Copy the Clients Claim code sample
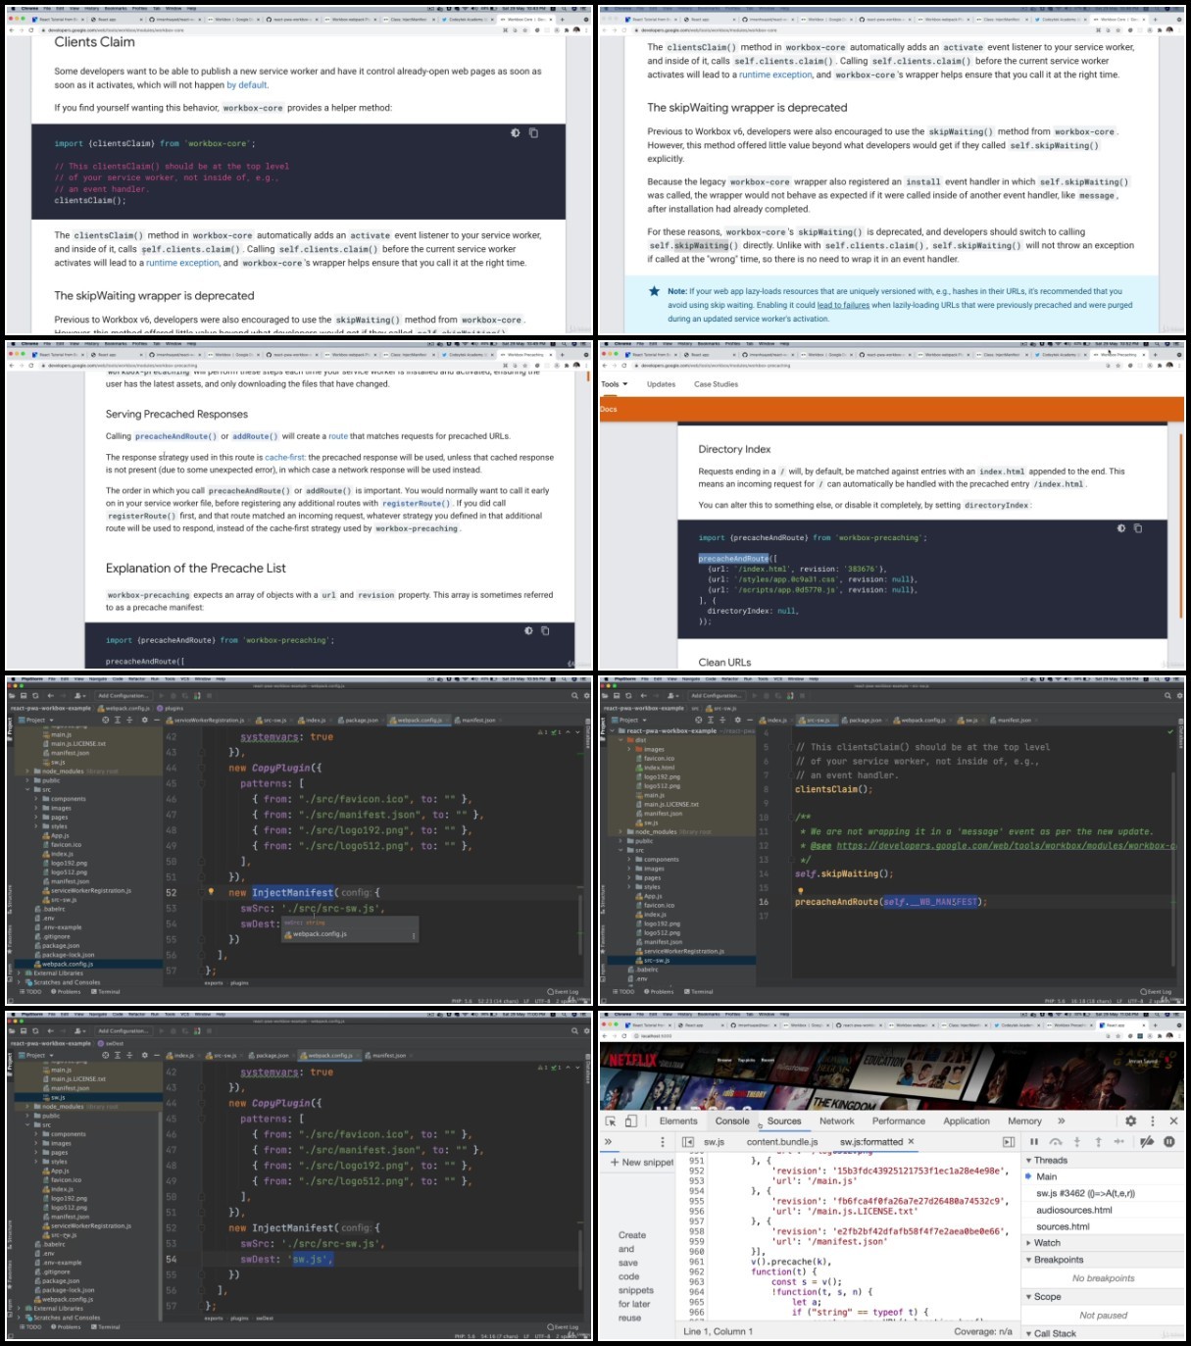 (533, 132)
